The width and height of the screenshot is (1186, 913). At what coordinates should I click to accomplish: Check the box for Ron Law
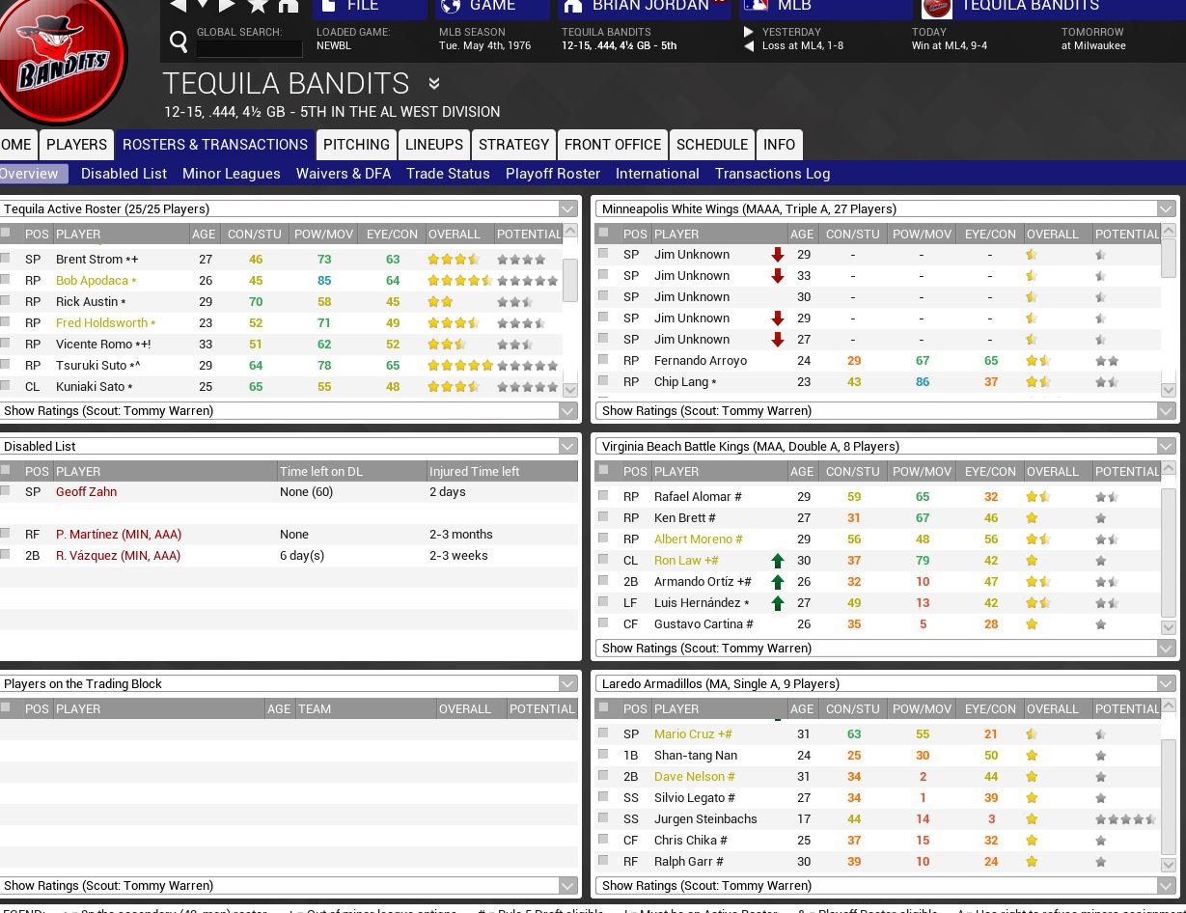[603, 560]
